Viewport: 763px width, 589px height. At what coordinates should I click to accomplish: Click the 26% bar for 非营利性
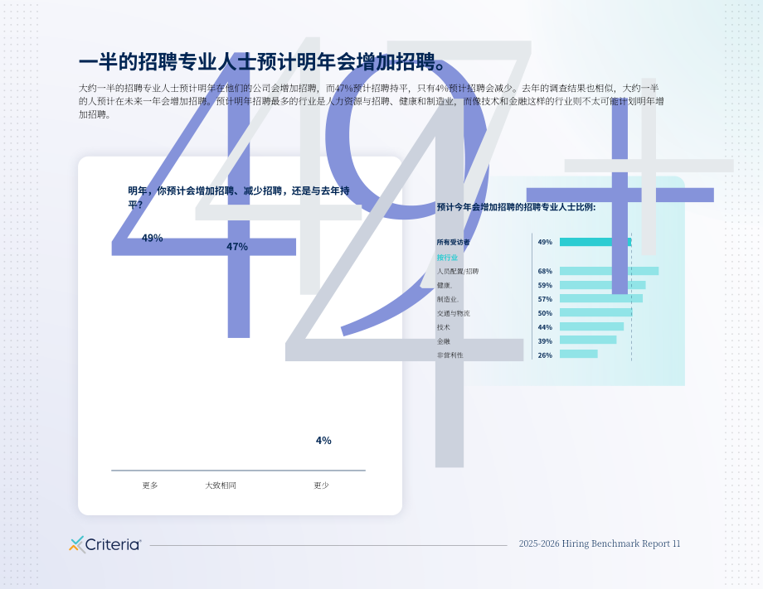click(x=579, y=355)
